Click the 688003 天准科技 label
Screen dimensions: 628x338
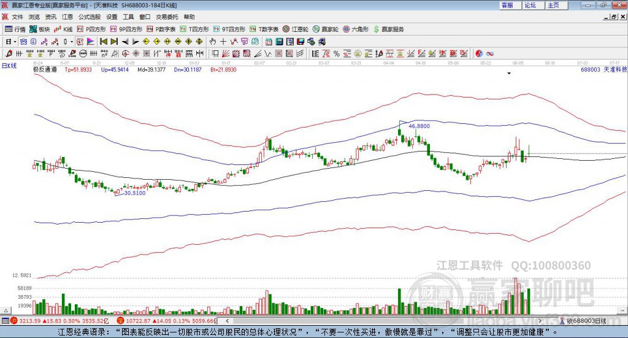(x=603, y=70)
